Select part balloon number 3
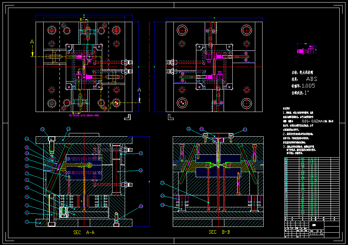 point(27,205)
